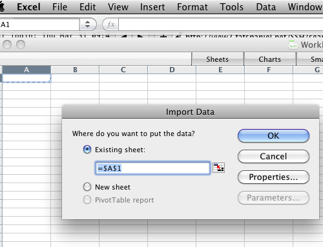The image size is (323, 247).
Task: Click the range selector icon beside =$A$1
Action: [x=218, y=168]
